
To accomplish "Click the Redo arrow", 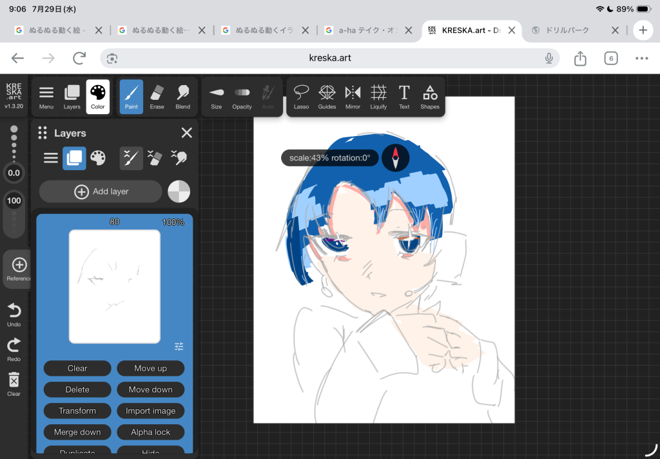I will (x=14, y=349).
